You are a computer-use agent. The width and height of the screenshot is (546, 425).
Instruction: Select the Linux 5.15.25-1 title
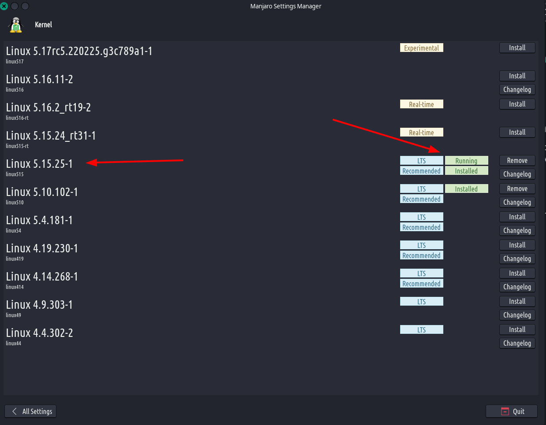39,164
